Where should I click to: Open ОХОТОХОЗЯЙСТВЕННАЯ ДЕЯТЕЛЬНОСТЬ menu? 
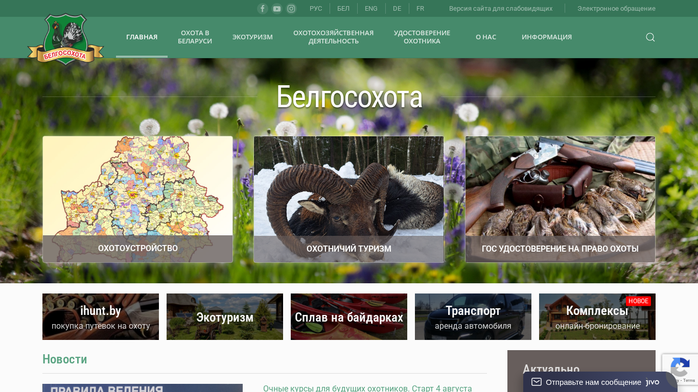coord(333,37)
